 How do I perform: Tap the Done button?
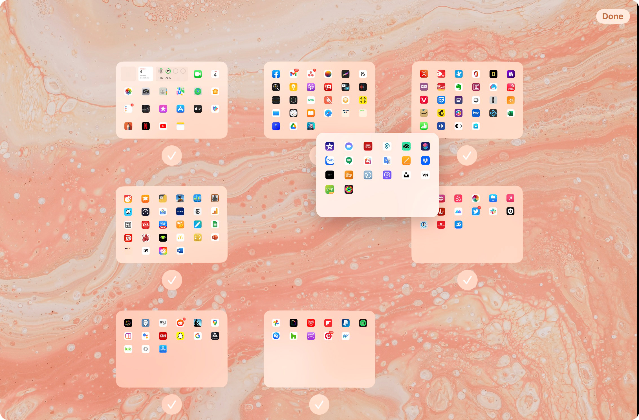[612, 16]
